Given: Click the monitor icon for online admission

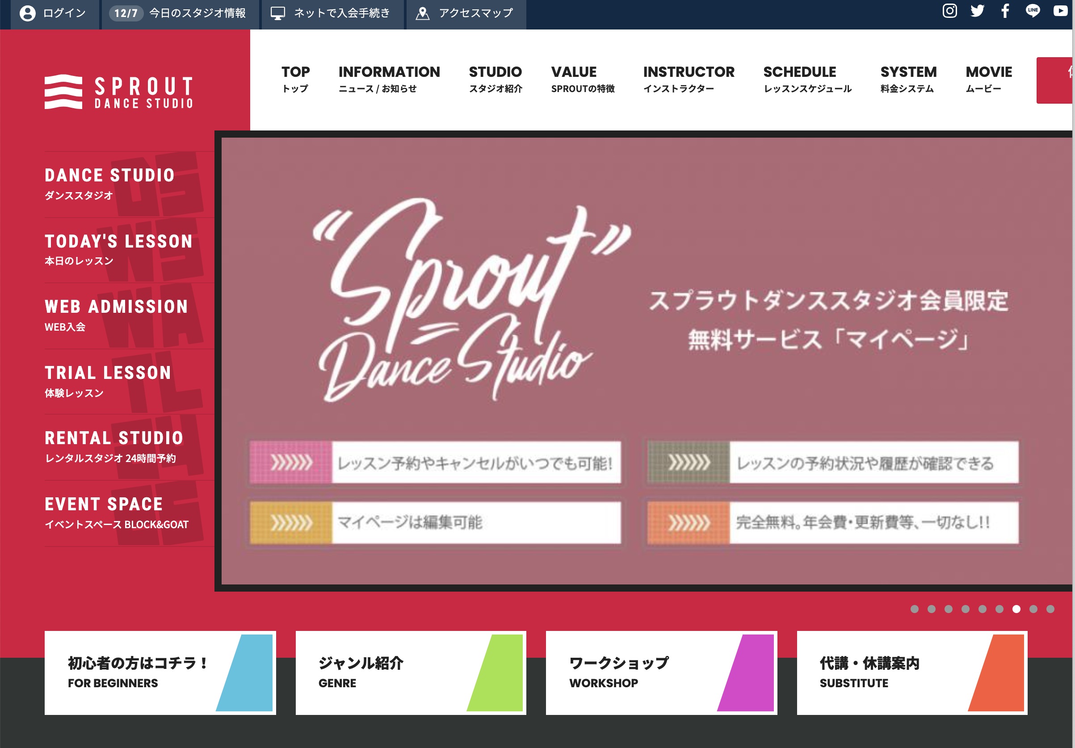Looking at the screenshot, I should click(x=277, y=13).
